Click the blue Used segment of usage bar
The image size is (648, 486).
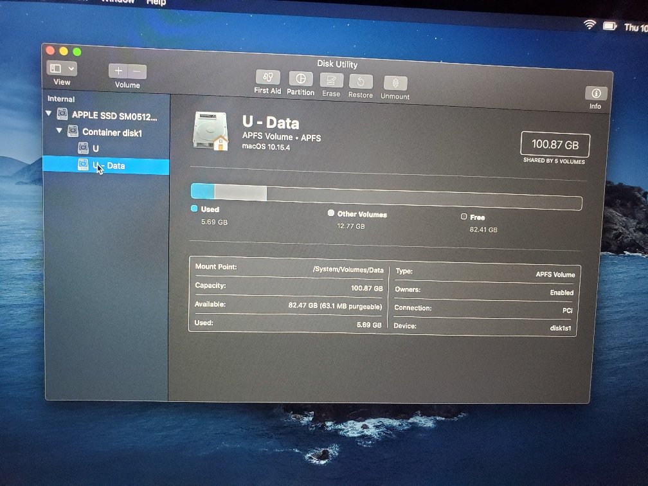click(x=203, y=191)
